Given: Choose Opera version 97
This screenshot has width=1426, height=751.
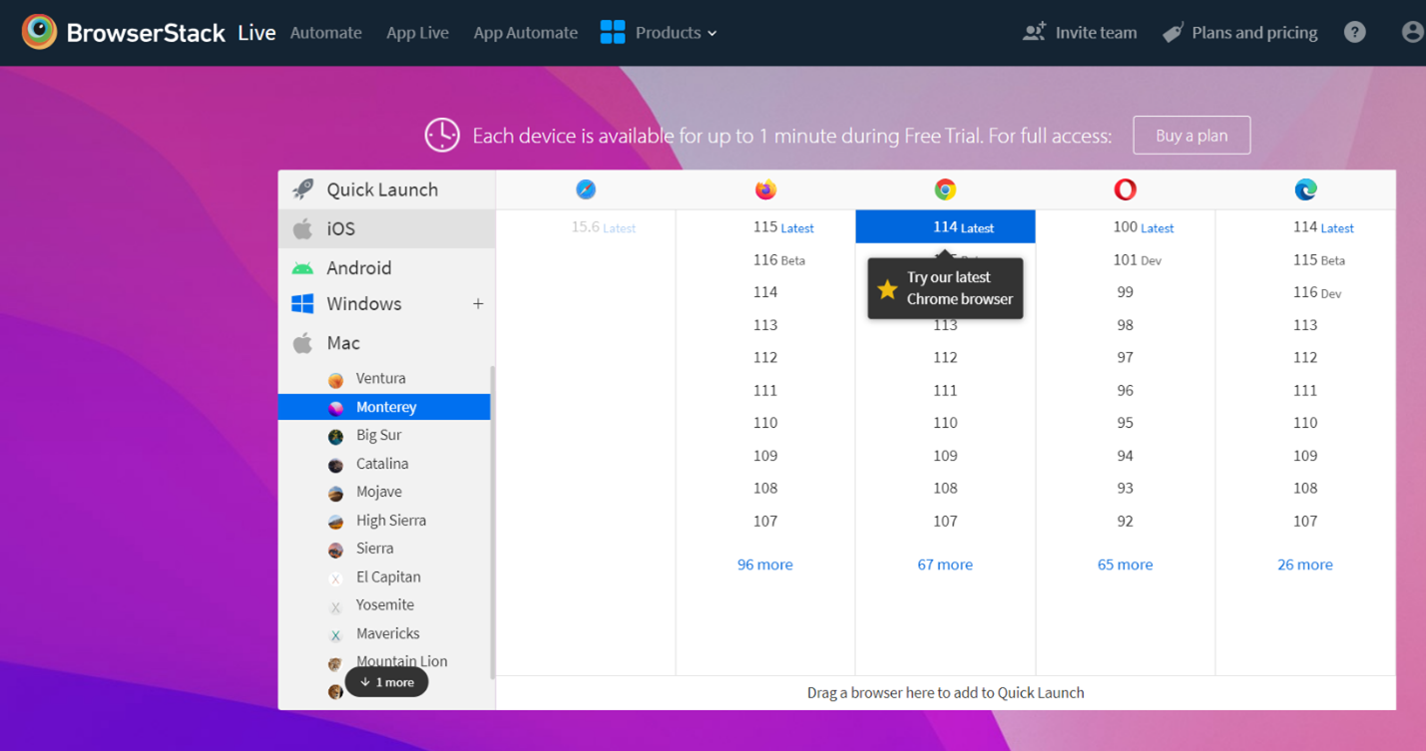Looking at the screenshot, I should pos(1125,357).
